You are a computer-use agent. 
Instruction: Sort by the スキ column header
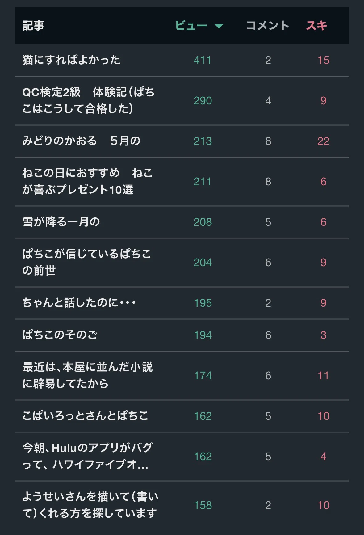tap(316, 26)
